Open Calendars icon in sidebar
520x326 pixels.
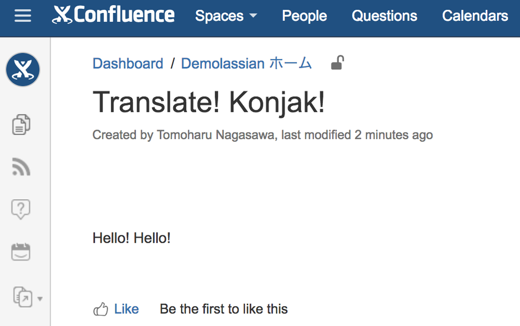pos(21,252)
